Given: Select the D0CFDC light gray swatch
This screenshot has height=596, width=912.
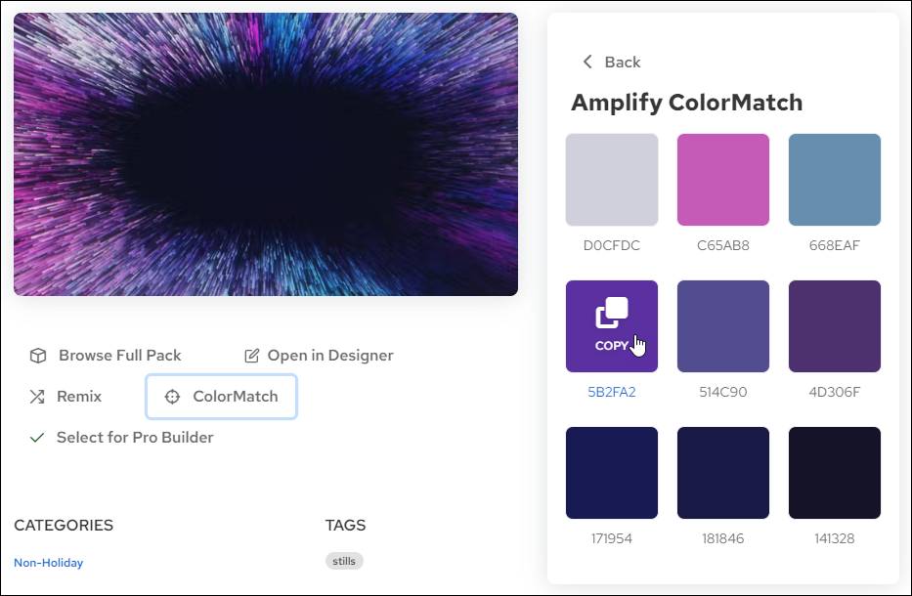Looking at the screenshot, I should click(x=612, y=180).
